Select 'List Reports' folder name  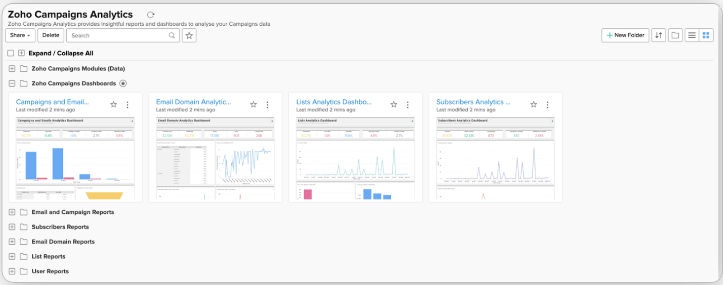click(48, 257)
